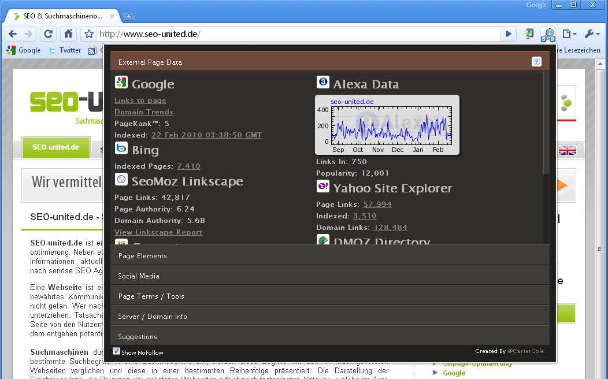The image size is (608, 379).
Task: Open the indexed date 22 Feb 2010 link
Action: [207, 135]
